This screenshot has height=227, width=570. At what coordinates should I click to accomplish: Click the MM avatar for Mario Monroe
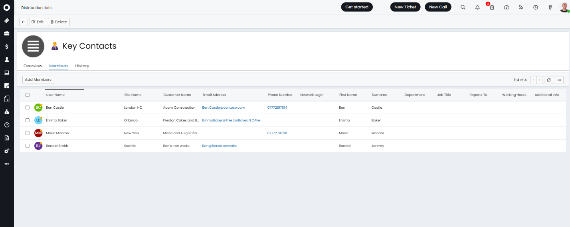click(38, 133)
